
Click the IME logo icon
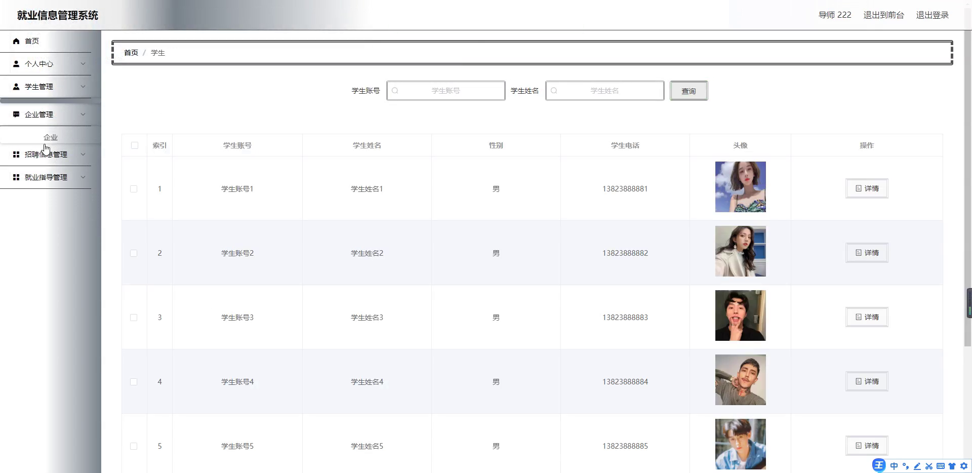click(x=879, y=465)
